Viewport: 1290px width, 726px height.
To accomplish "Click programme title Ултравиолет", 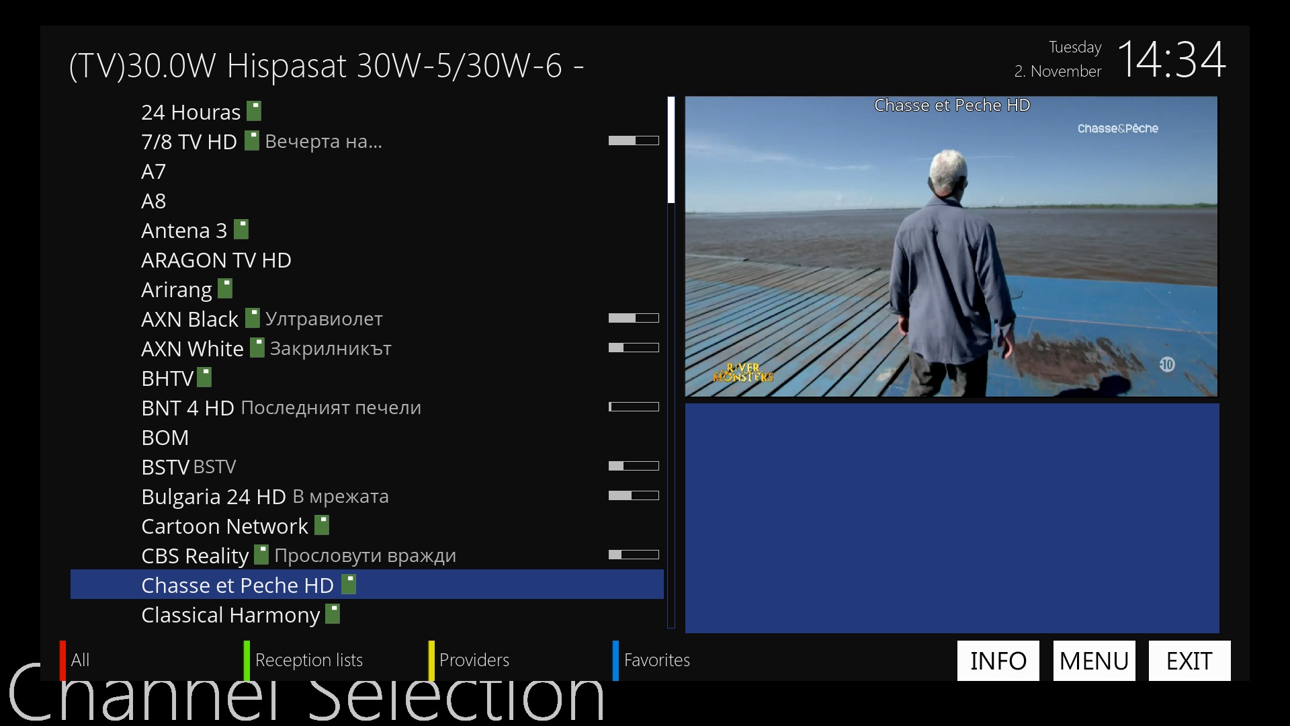I will click(324, 319).
